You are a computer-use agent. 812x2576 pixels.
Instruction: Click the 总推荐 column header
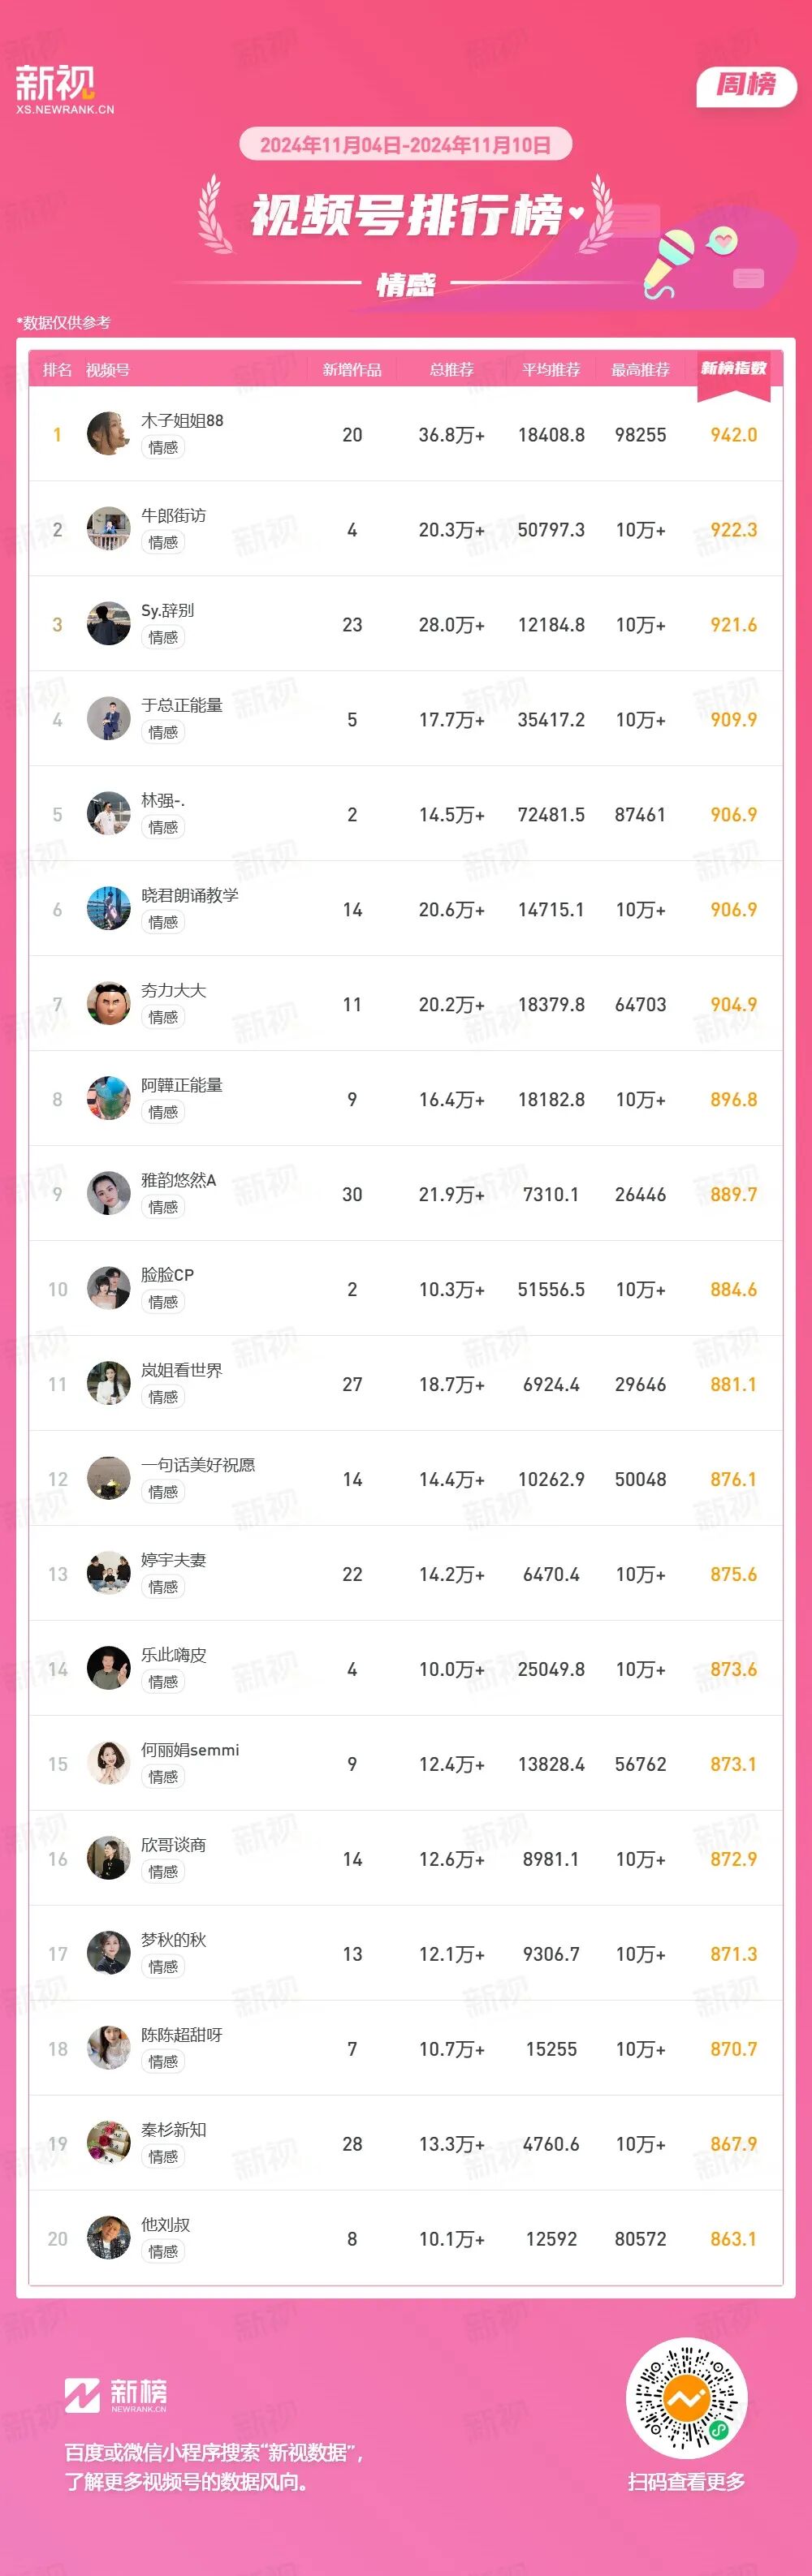pos(451,370)
